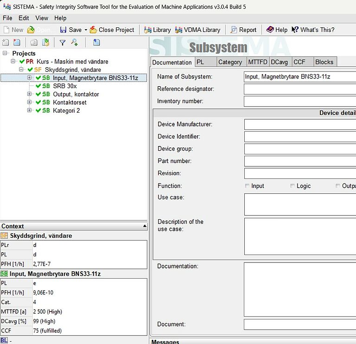Screen dimensions: 356x344
Task: Expand the Kategori 2 tree node
Action: coord(29,110)
